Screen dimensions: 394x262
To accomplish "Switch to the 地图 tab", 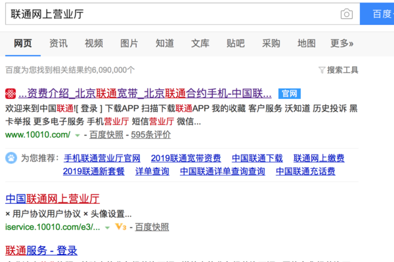I will (306, 43).
